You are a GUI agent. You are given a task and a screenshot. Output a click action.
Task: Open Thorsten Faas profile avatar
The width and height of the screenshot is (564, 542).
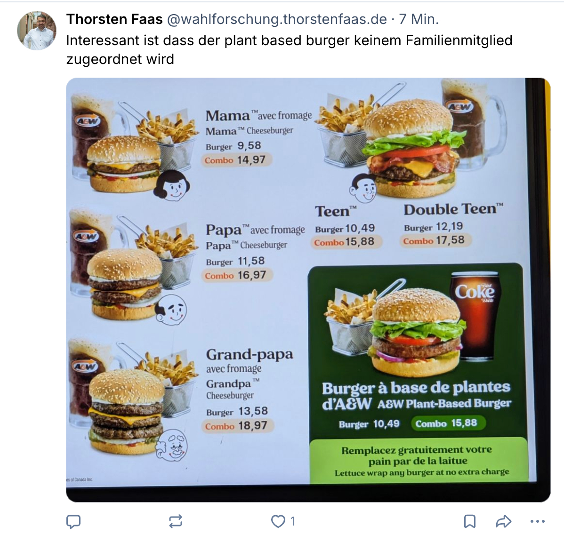(36, 31)
